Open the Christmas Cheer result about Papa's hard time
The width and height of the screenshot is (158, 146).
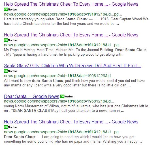(71, 35)
